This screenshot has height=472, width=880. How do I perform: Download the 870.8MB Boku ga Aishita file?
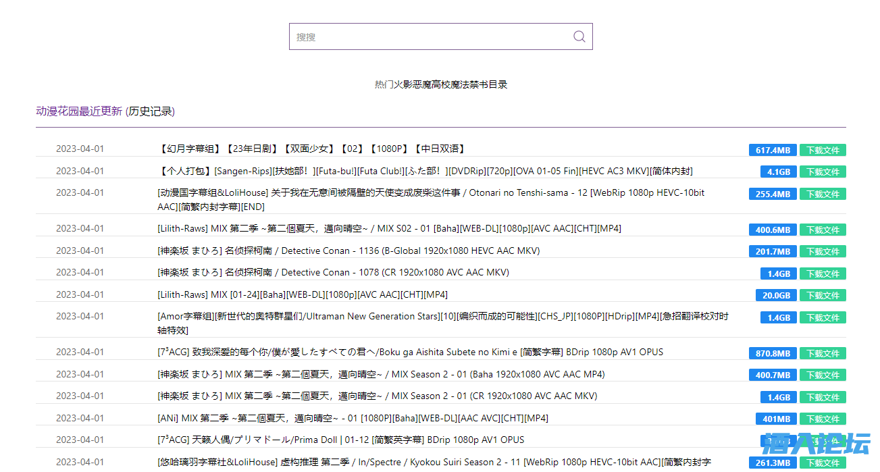pyautogui.click(x=823, y=353)
